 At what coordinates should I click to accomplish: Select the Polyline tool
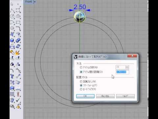(x=12, y=11)
